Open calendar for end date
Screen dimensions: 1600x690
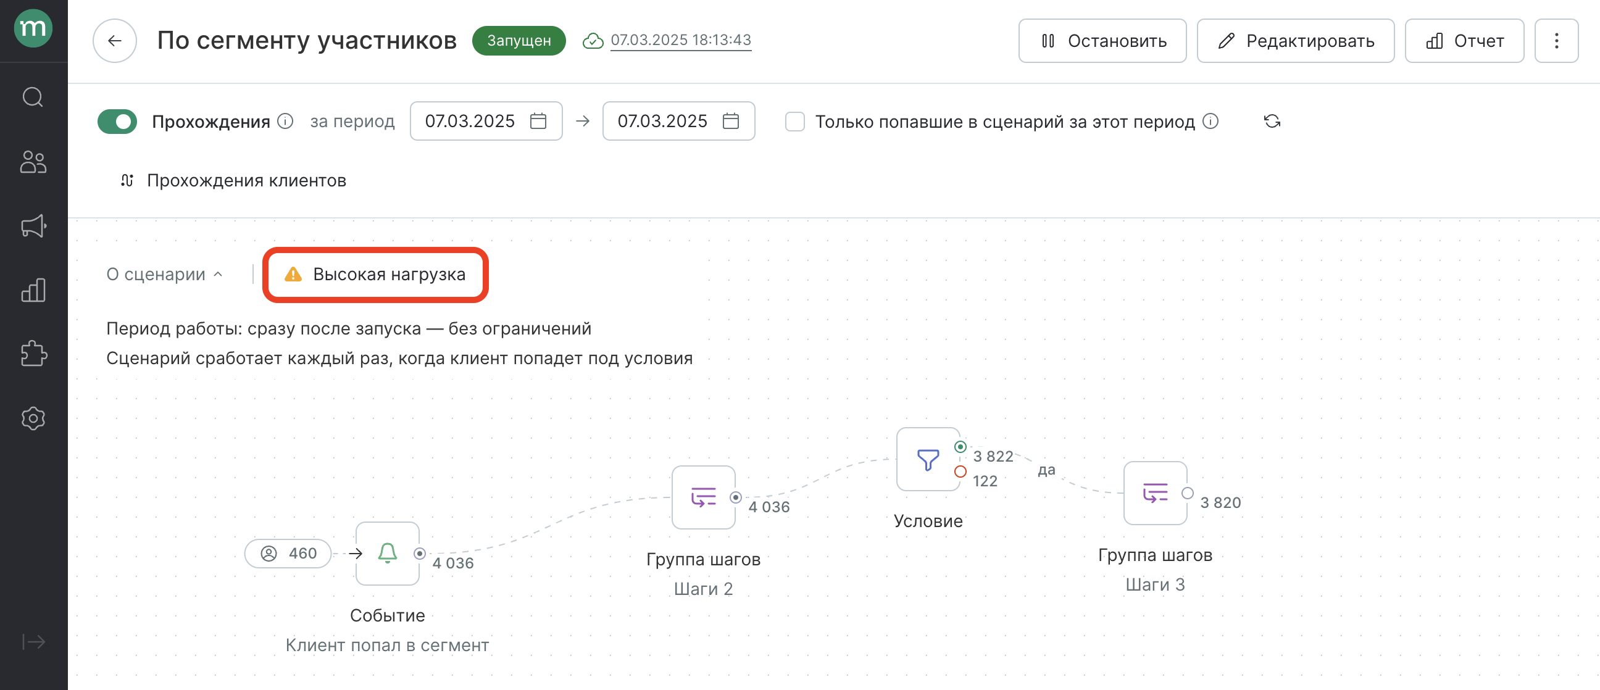[x=731, y=121]
